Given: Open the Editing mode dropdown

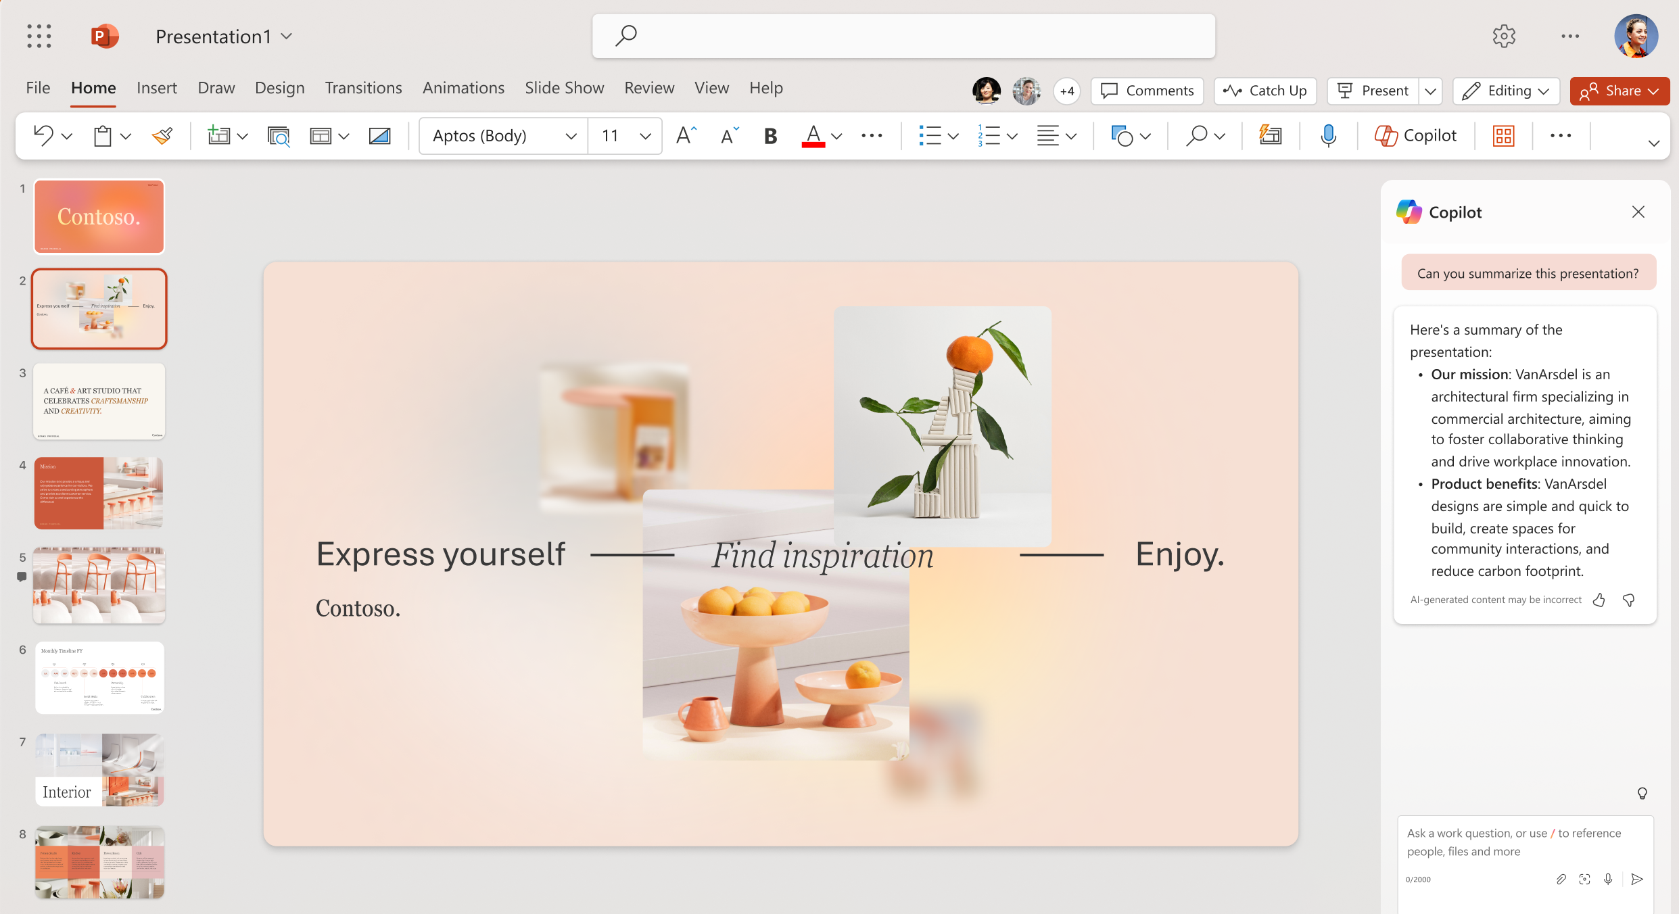Looking at the screenshot, I should (1506, 91).
